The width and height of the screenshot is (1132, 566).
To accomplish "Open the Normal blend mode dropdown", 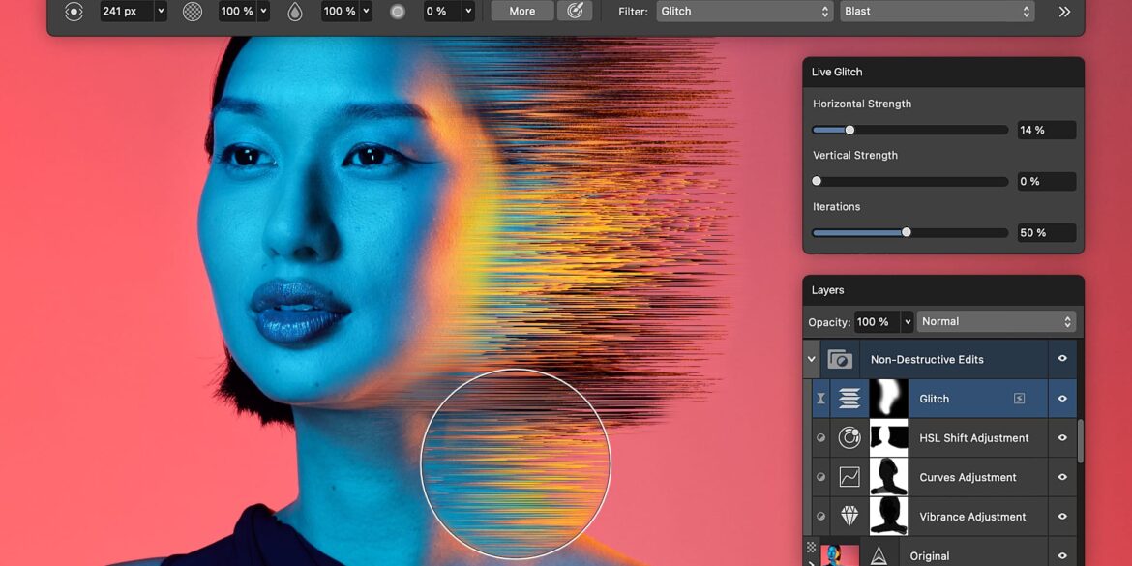I will 996,321.
